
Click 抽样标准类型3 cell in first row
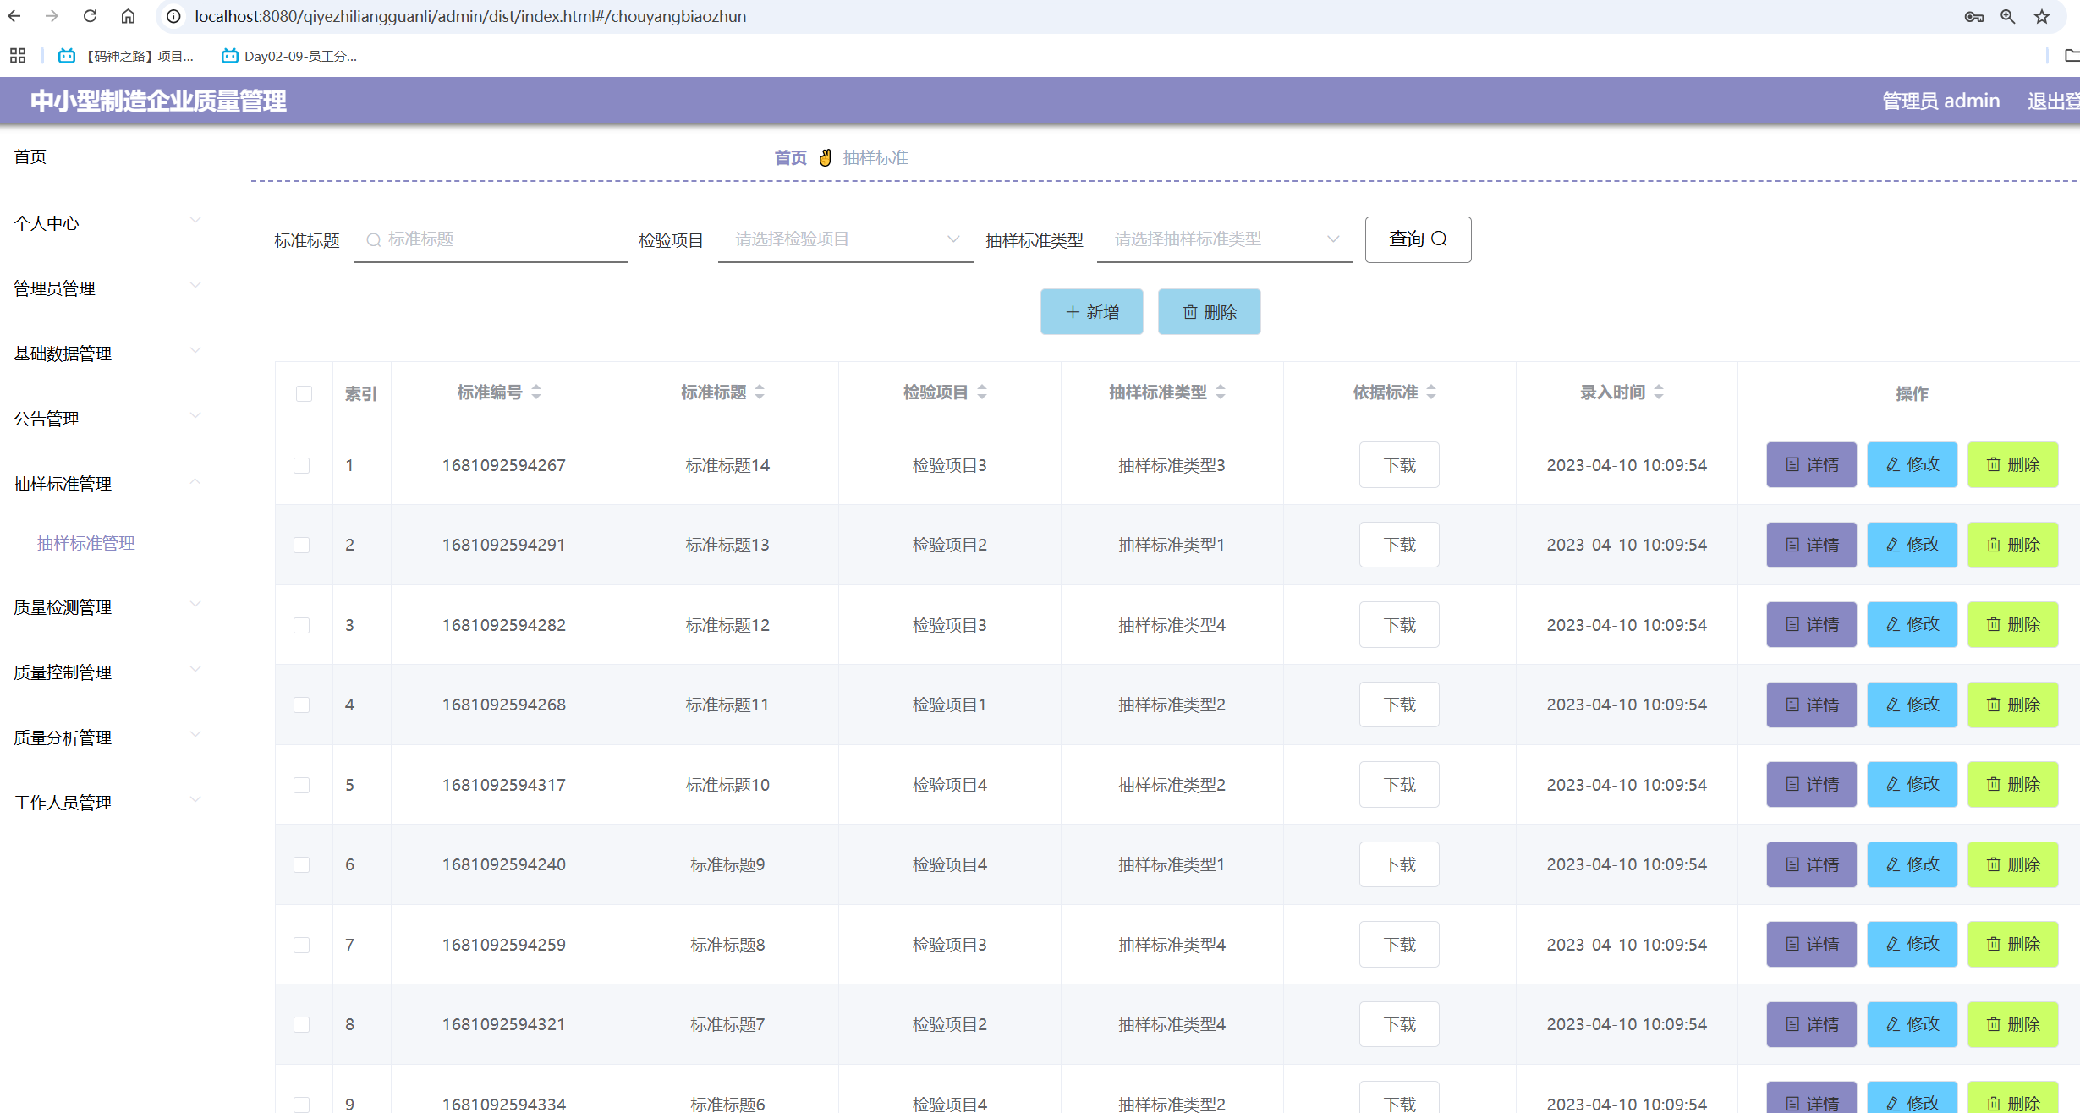pos(1172,465)
